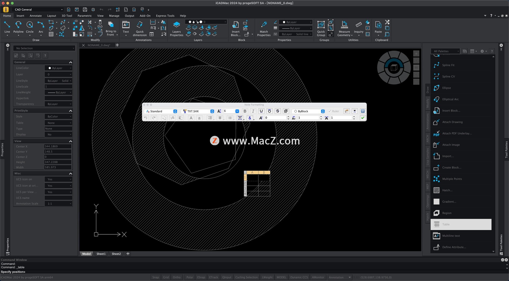Open LineColor ByLayer swatch in Properties panel
This screenshot has height=281, width=509.
[58, 68]
